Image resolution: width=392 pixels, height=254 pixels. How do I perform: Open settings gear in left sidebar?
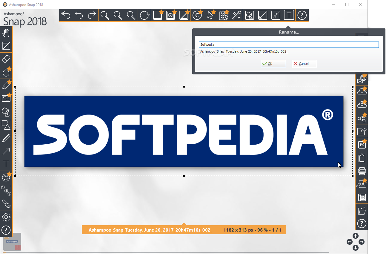coord(6,217)
